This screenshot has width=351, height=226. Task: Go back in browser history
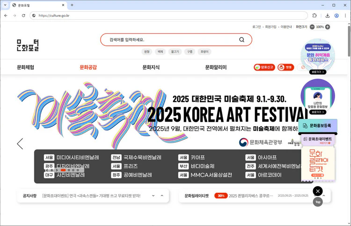tap(6, 15)
